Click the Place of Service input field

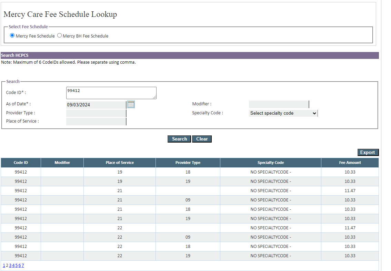point(96,122)
